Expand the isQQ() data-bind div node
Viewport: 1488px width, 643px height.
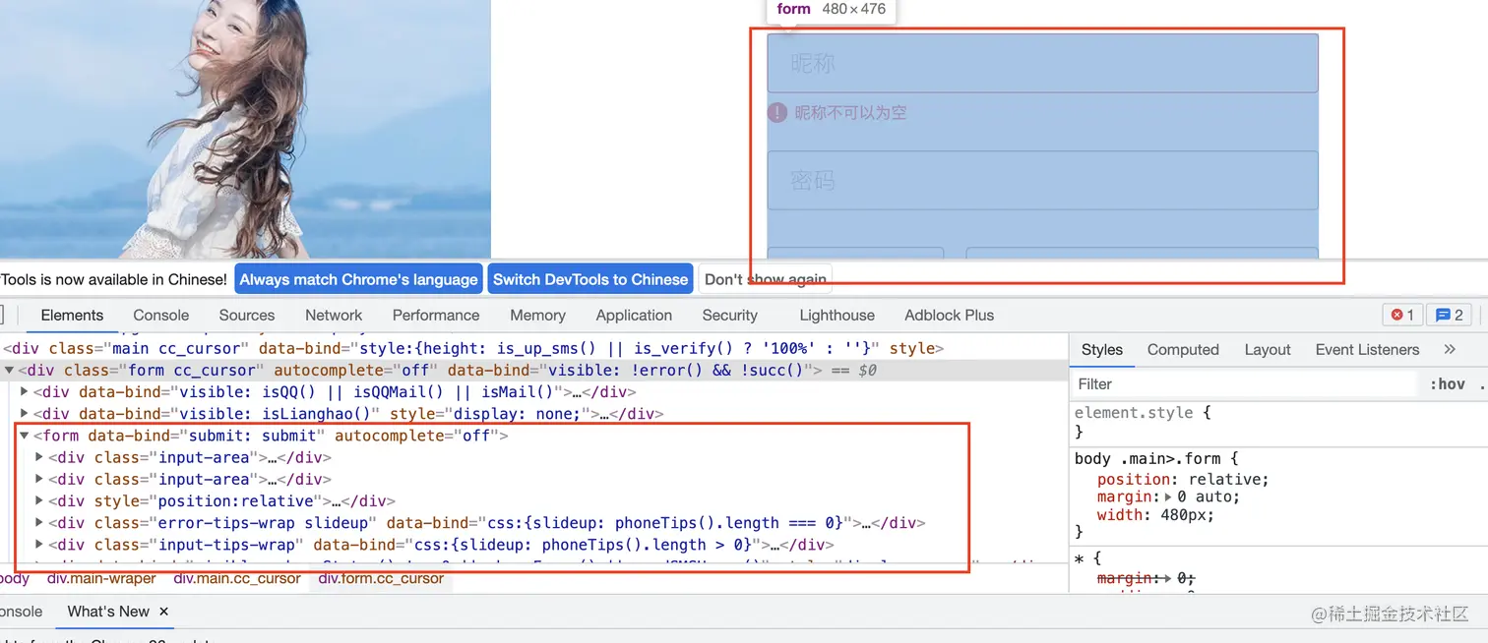(x=26, y=392)
